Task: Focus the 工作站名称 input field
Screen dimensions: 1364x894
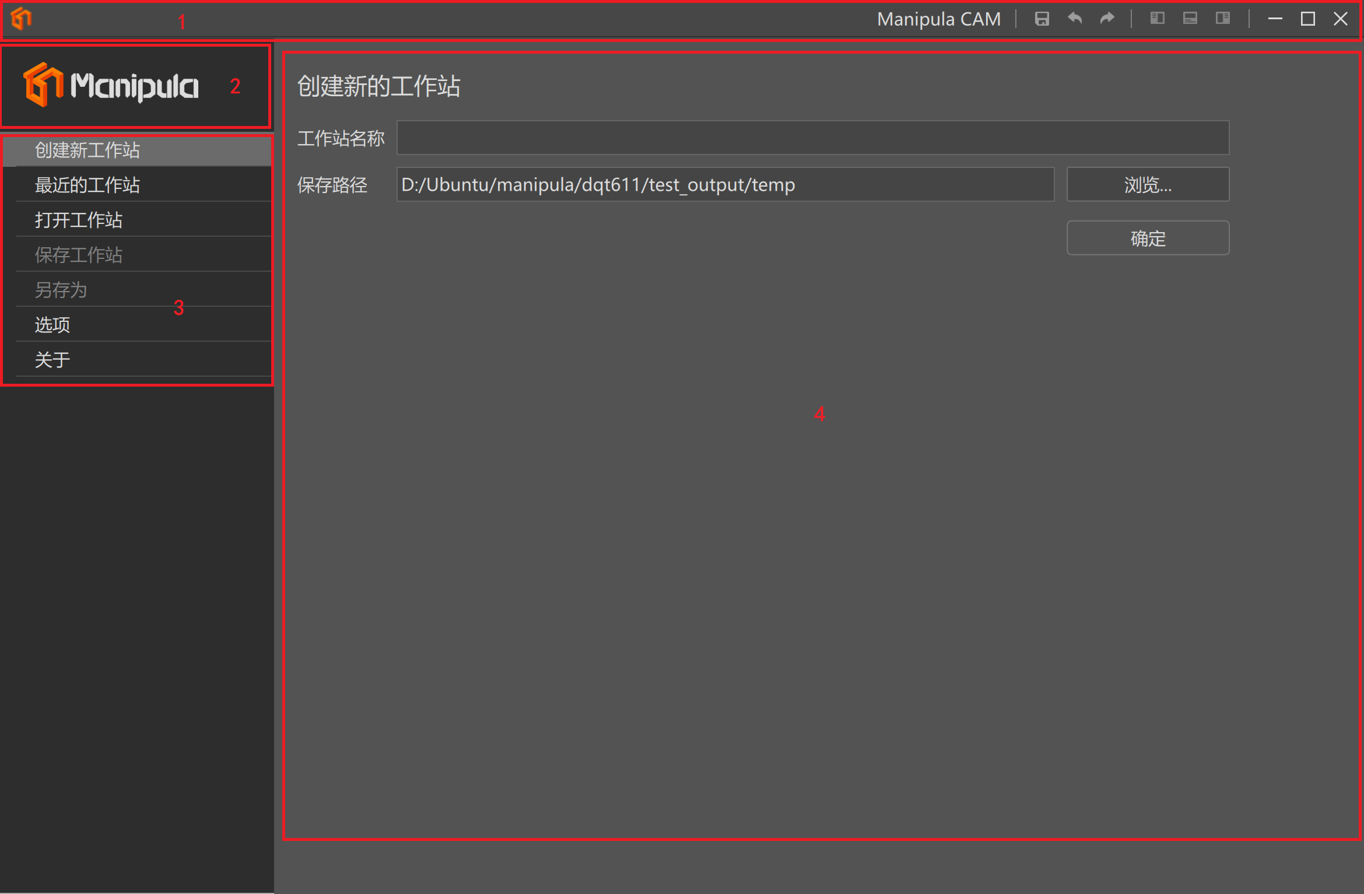Action: [x=813, y=138]
